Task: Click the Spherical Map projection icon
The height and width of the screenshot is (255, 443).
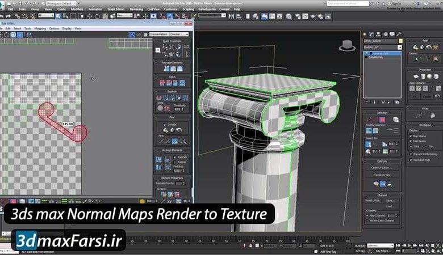Action: tap(429, 76)
